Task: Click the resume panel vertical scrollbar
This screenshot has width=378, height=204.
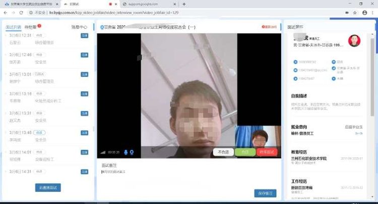Action: point(372,77)
